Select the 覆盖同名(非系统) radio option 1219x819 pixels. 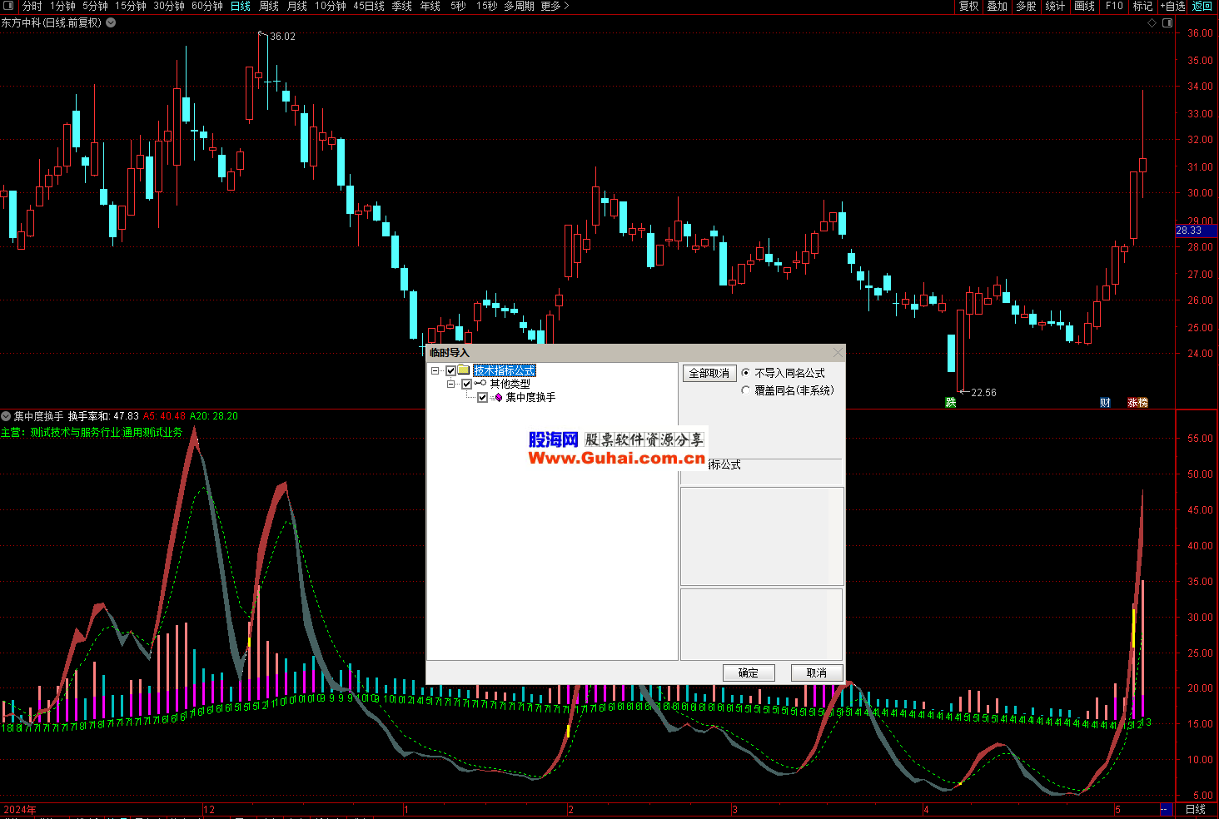coord(745,390)
